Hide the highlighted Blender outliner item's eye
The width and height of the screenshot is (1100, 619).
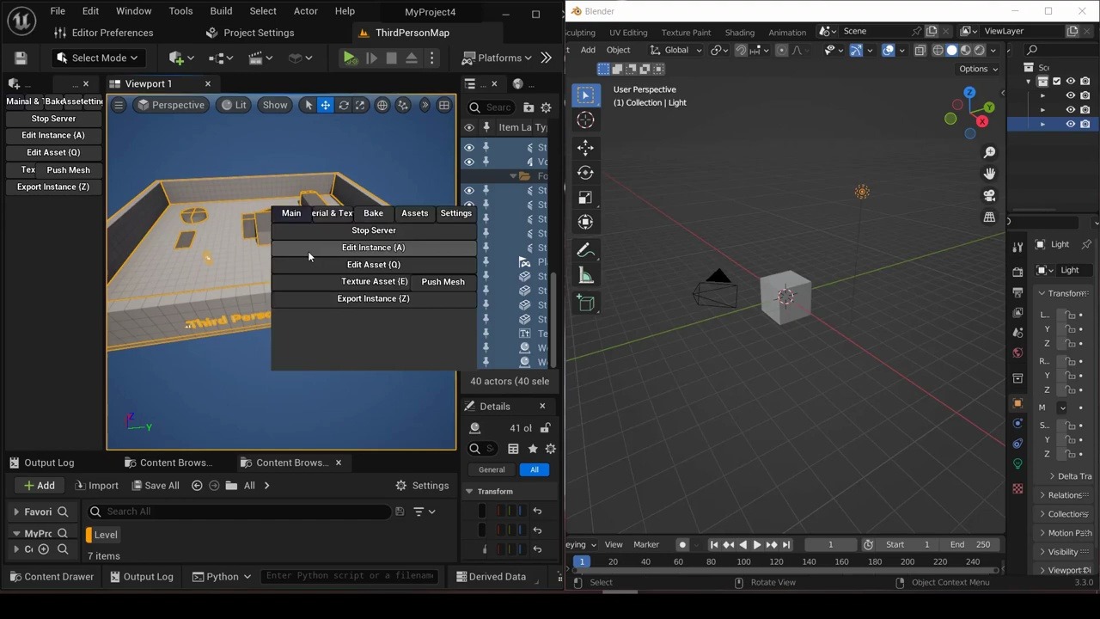(x=1071, y=124)
